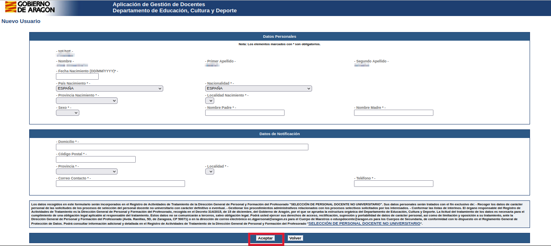The image size is (551, 246).
Task: Click the Volver button
Action: coord(295,238)
